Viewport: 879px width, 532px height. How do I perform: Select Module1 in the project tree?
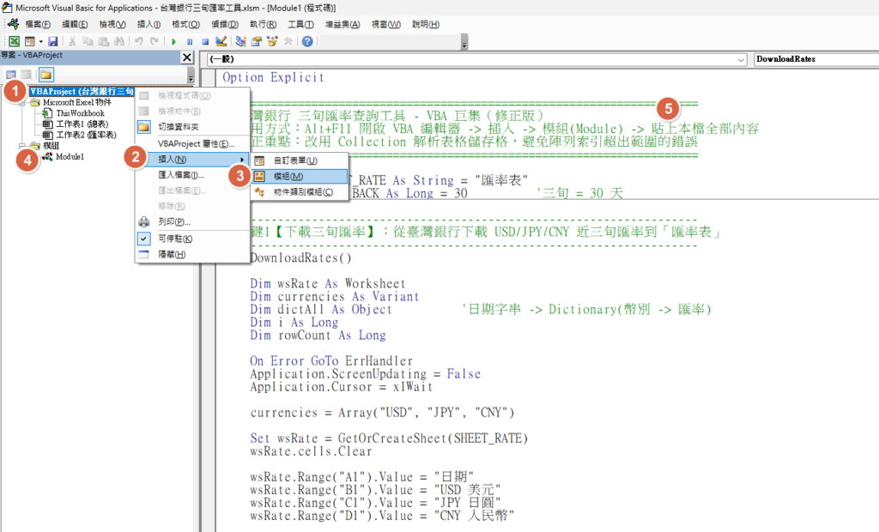pos(70,157)
